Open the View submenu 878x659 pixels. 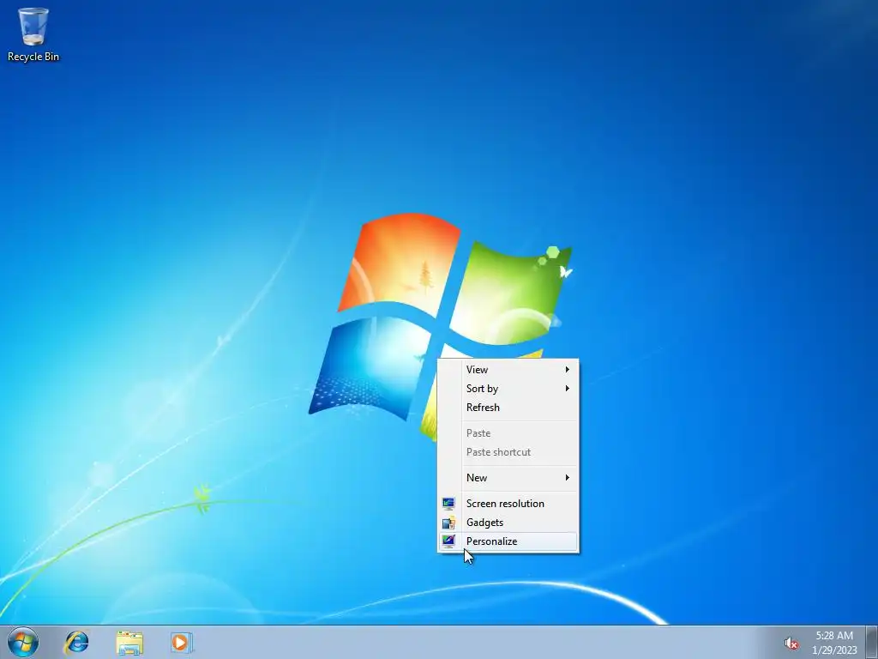point(508,369)
